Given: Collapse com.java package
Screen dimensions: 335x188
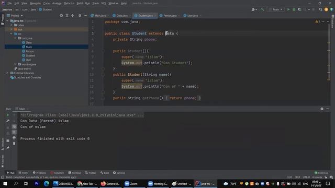Looking at the screenshot, I should 15,38.
